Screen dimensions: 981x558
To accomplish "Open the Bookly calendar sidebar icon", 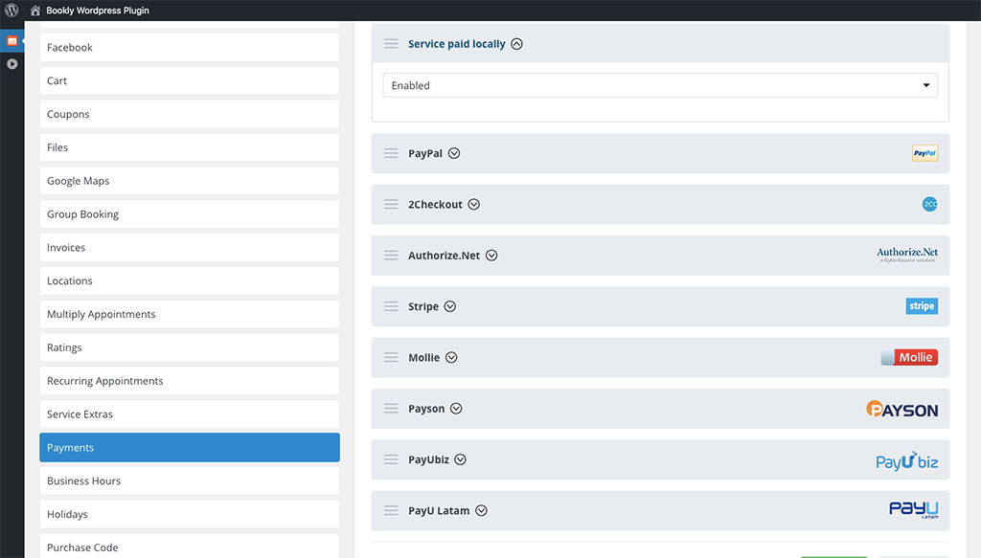I will [x=11, y=41].
